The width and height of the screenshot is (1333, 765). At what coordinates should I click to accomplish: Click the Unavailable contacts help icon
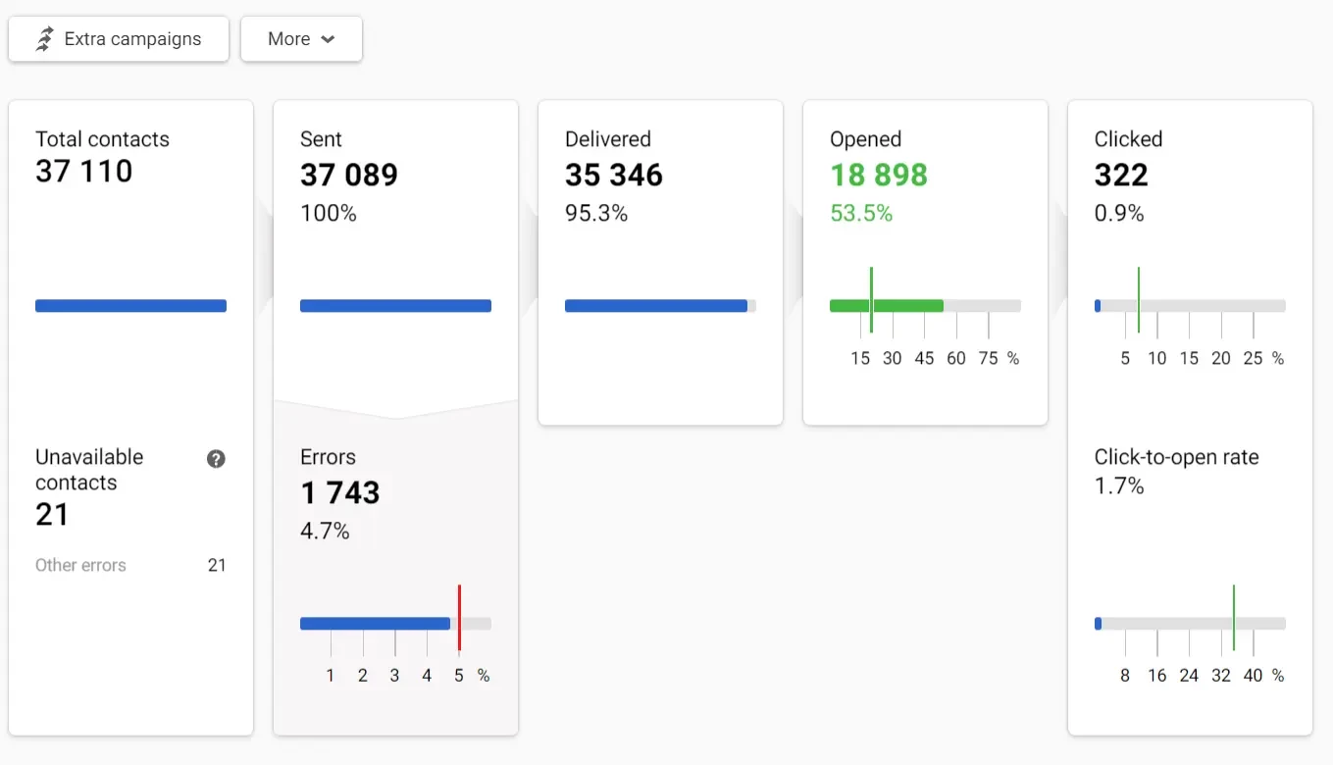pyautogui.click(x=216, y=459)
